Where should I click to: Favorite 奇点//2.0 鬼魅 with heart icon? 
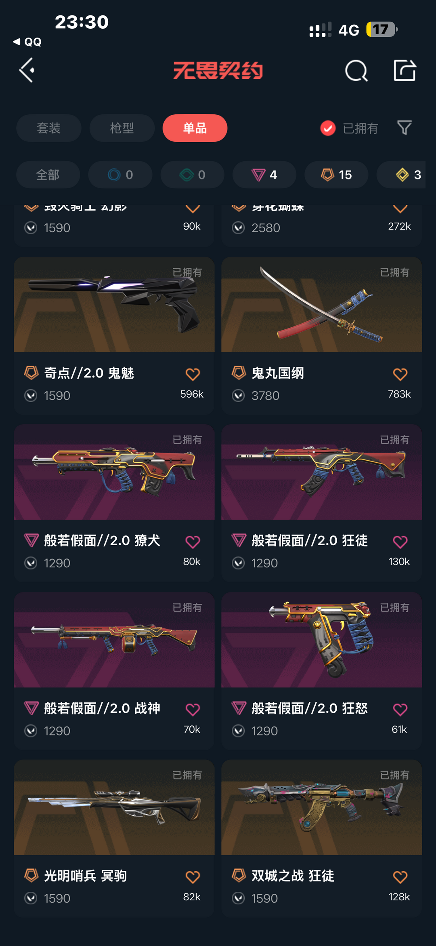(193, 374)
